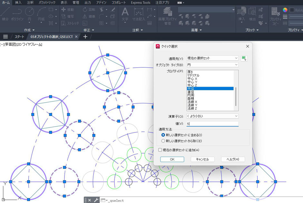Viewport: 303px width, 203px height.
Task: Click the select objects button beside 適用先
Action: pos(244,58)
